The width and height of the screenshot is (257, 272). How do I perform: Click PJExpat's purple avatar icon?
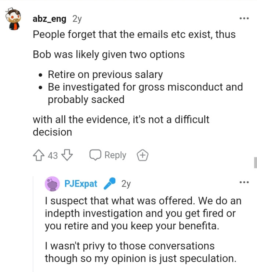coord(52,184)
